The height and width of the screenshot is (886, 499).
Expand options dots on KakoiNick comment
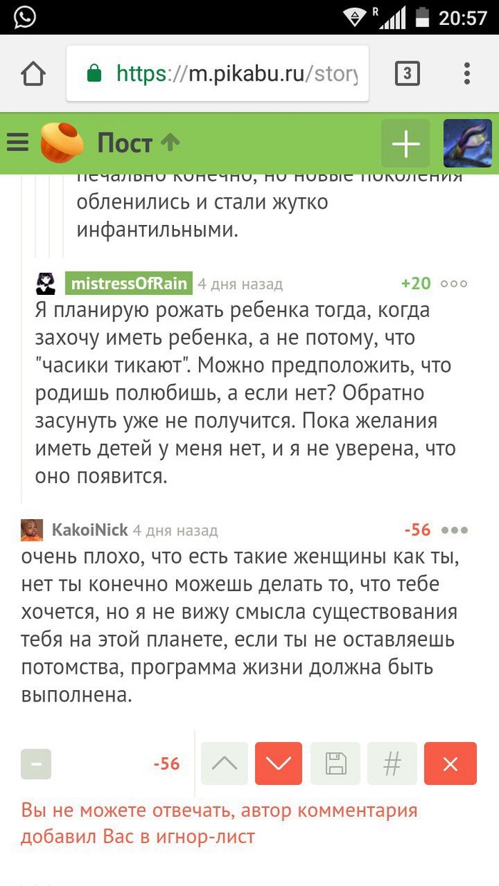(454, 530)
